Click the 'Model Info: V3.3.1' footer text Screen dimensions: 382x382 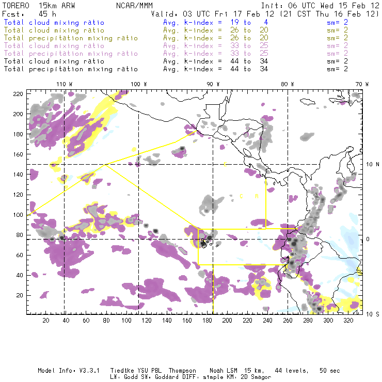tap(69, 371)
